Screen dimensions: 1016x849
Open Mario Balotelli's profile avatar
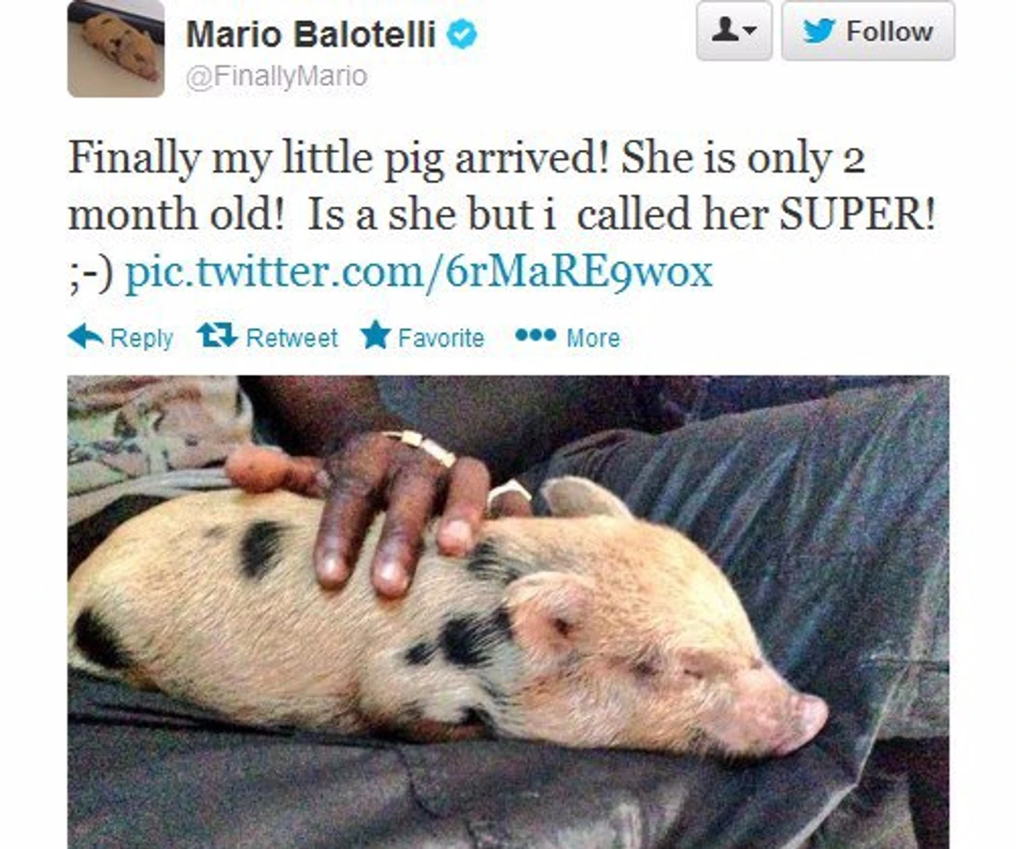(x=116, y=49)
